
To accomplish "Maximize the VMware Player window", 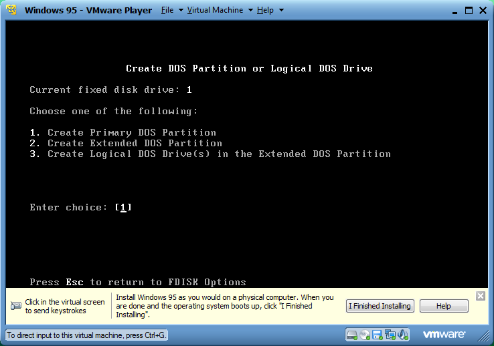I will pos(469,11).
